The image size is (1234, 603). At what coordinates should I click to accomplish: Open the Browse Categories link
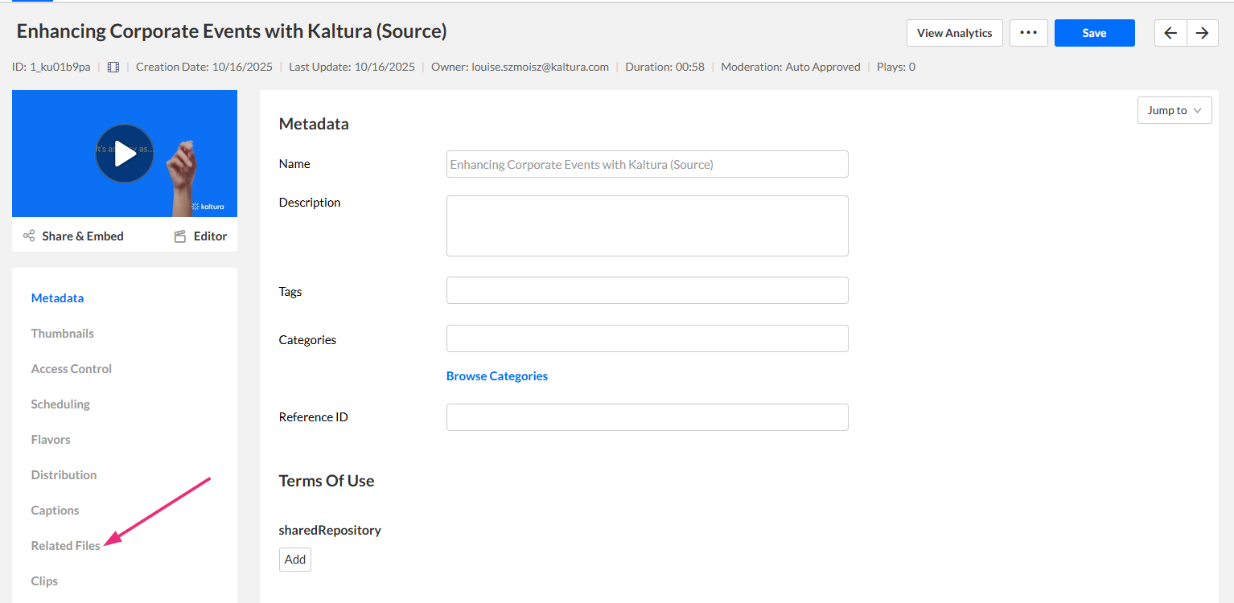(x=497, y=375)
